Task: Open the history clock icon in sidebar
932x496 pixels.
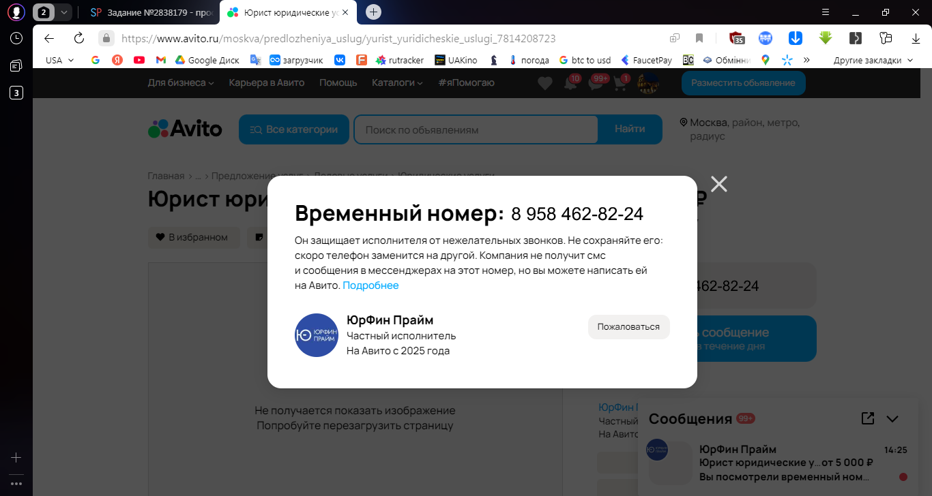Action: (16, 38)
